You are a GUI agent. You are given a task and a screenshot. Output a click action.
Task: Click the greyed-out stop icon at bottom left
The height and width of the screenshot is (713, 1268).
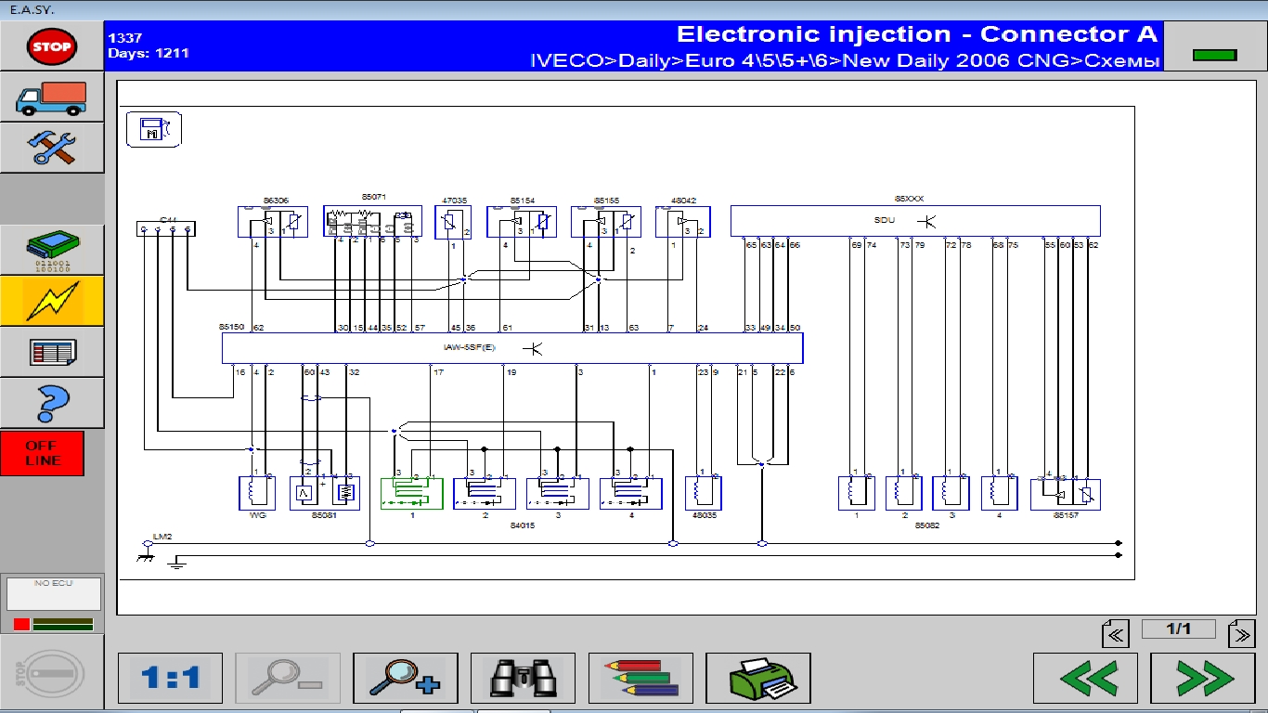[52, 673]
